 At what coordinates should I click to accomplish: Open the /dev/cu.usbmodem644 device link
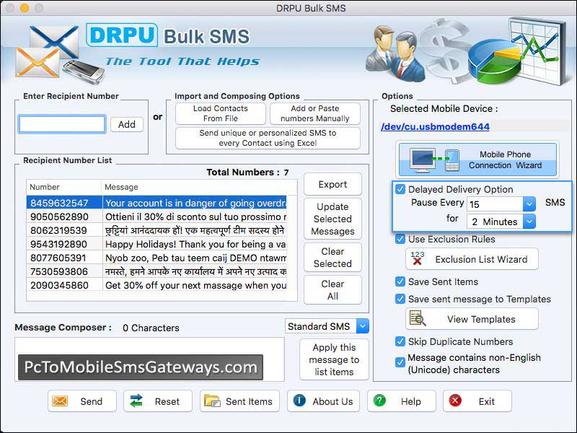click(x=435, y=127)
